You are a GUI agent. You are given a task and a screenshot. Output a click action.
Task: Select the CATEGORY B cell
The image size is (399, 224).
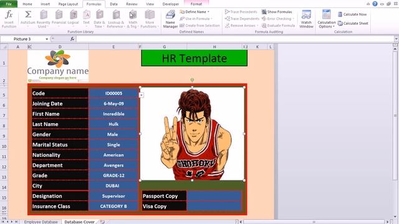click(x=113, y=206)
